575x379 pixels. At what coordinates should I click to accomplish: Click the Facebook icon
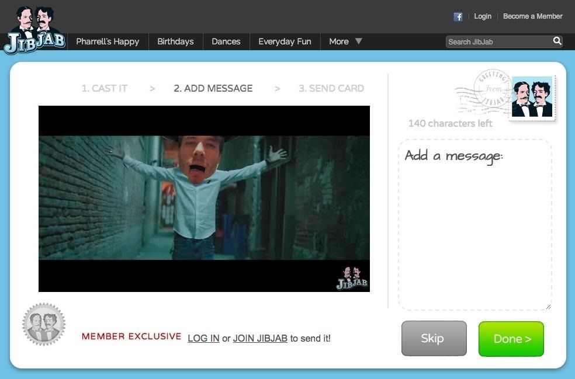point(458,17)
